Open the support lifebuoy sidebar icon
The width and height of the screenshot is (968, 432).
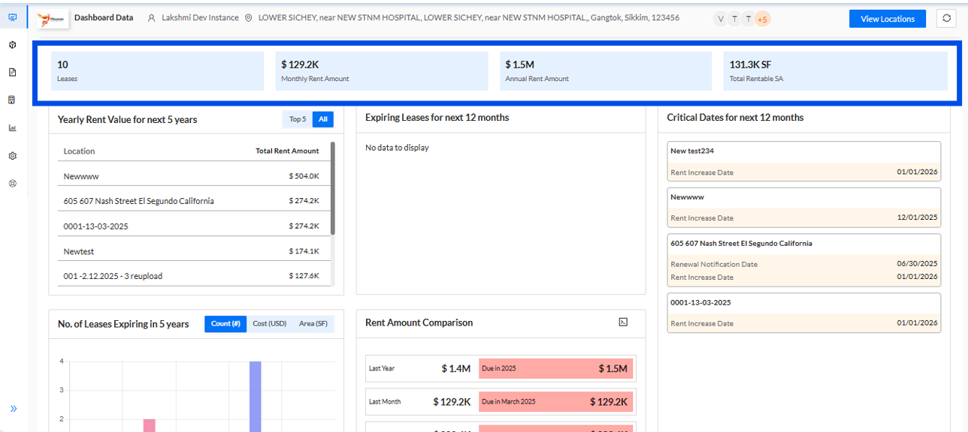(13, 183)
